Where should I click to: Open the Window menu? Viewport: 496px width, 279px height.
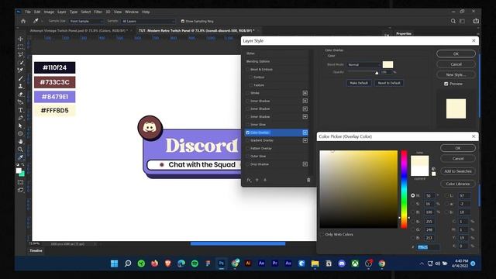132,12
